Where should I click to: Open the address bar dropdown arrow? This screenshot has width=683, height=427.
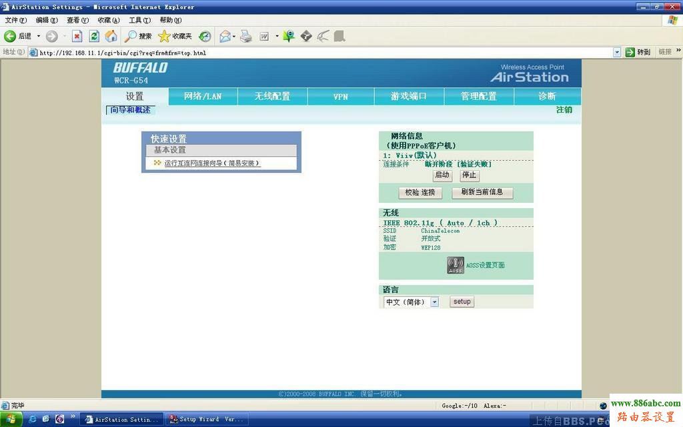(616, 52)
